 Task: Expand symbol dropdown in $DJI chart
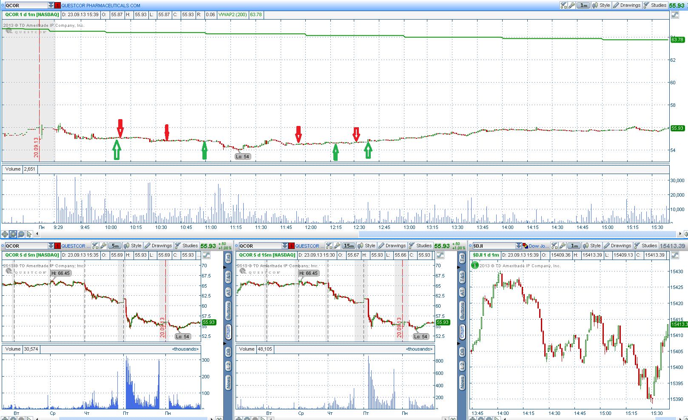(x=519, y=246)
